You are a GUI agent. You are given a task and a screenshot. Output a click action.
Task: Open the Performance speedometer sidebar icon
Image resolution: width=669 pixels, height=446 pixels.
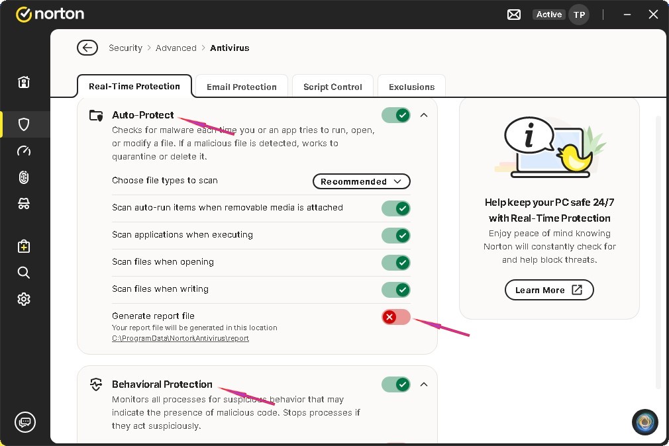tap(24, 151)
